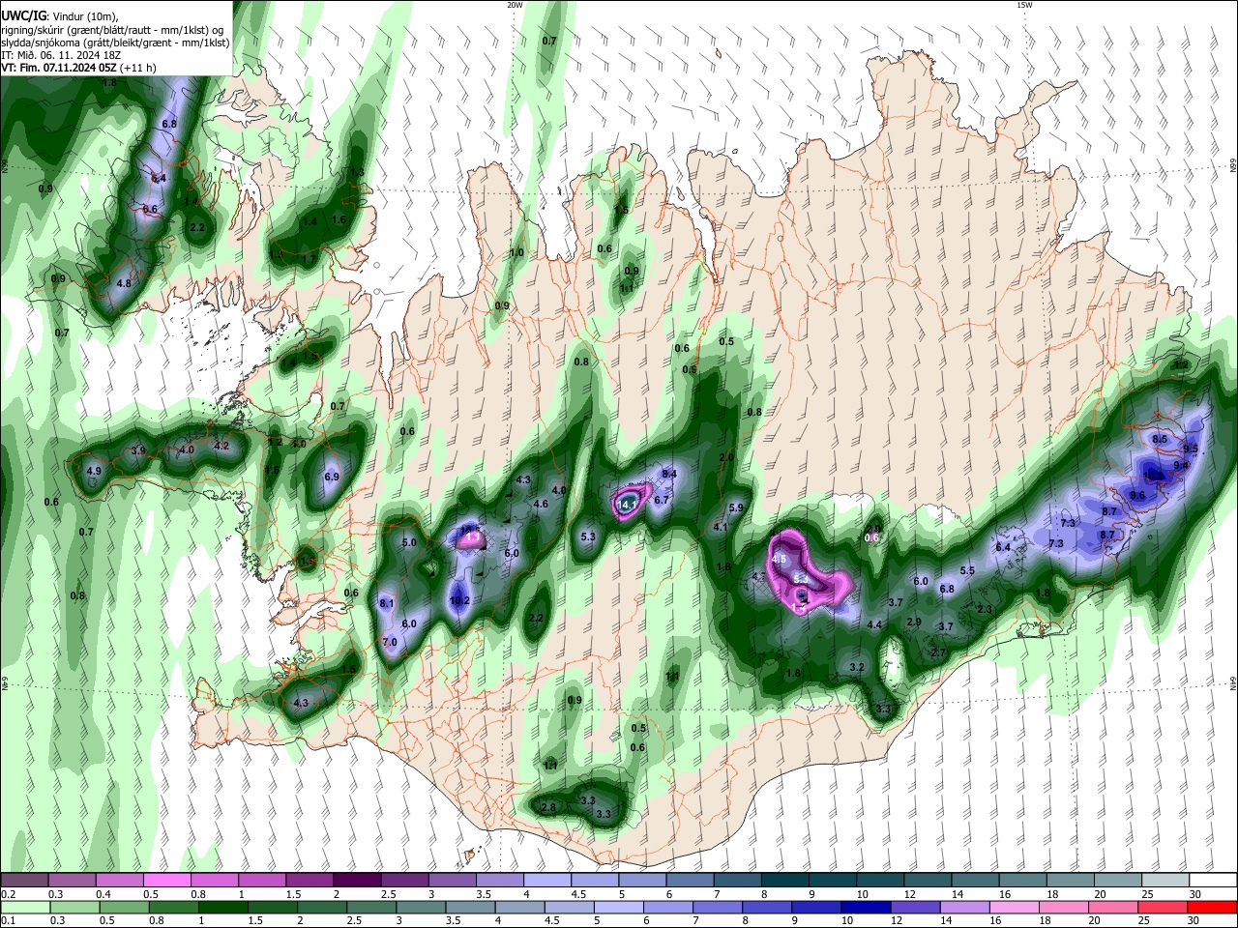Image resolution: width=1238 pixels, height=928 pixels.
Task: Click the 15W longitude label
Action: (x=1024, y=5)
